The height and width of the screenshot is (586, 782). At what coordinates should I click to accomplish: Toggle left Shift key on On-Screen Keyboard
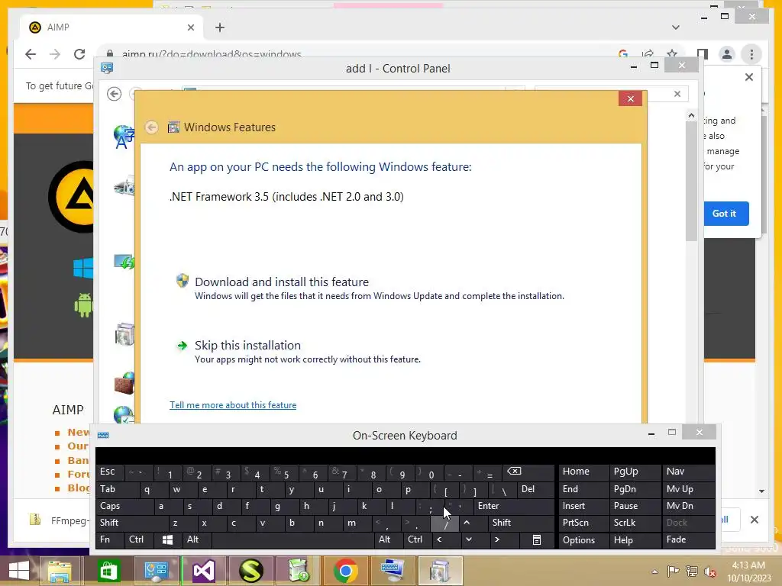click(131, 523)
